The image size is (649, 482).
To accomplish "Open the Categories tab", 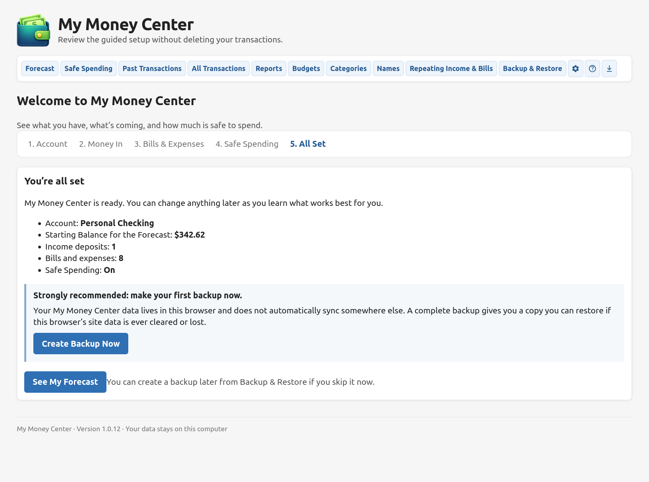I will click(x=348, y=69).
